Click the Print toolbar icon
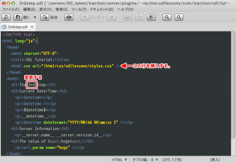This screenshot has width=236, height=163. [69, 17]
